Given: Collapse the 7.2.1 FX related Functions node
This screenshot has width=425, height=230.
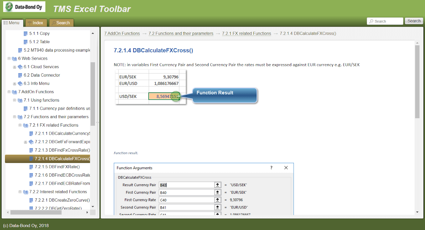Looking at the screenshot, I should pos(20,125).
